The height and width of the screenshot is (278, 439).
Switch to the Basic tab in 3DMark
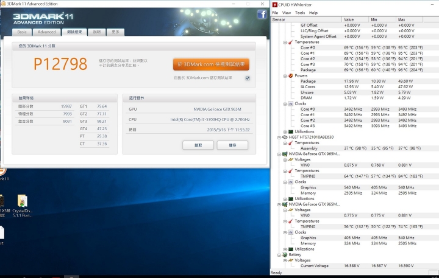click(22, 32)
